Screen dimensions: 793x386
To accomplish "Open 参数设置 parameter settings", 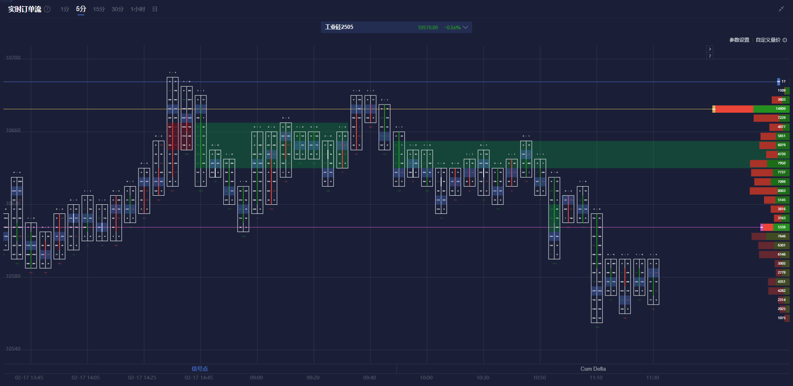I will pyautogui.click(x=738, y=40).
